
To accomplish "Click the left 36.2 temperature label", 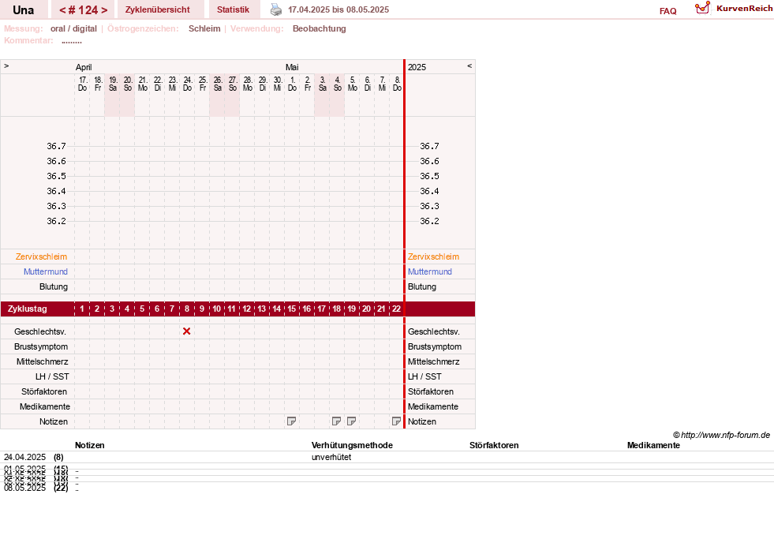I will [56, 221].
